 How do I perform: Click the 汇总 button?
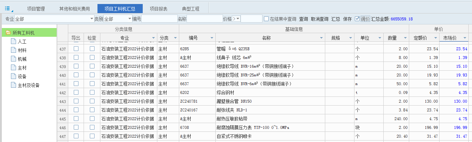point(335,19)
